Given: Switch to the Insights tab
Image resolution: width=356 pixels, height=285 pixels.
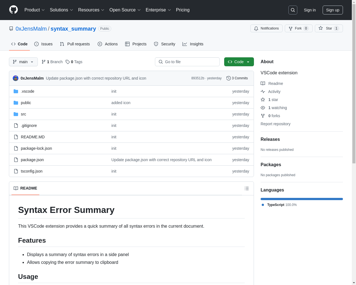Looking at the screenshot, I should [193, 44].
